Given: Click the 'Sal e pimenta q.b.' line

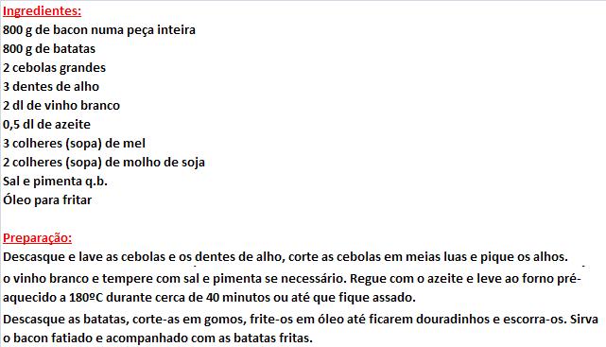Looking at the screenshot, I should tap(55, 182).
